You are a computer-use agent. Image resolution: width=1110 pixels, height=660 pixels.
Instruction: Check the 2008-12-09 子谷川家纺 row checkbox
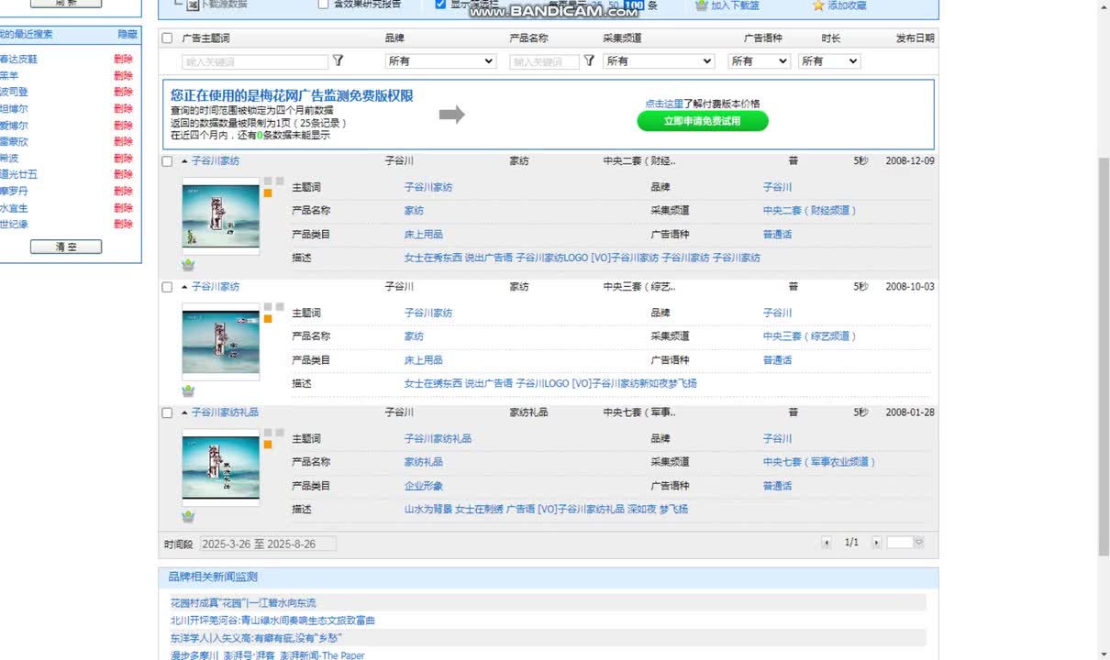click(x=167, y=161)
